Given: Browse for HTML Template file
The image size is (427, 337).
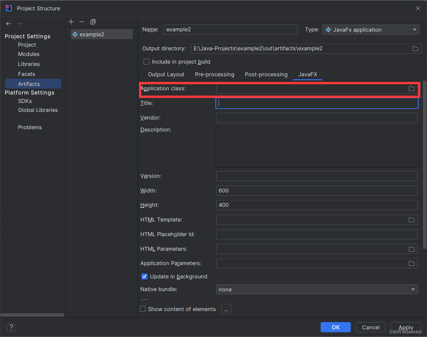Looking at the screenshot, I should 412,220.
